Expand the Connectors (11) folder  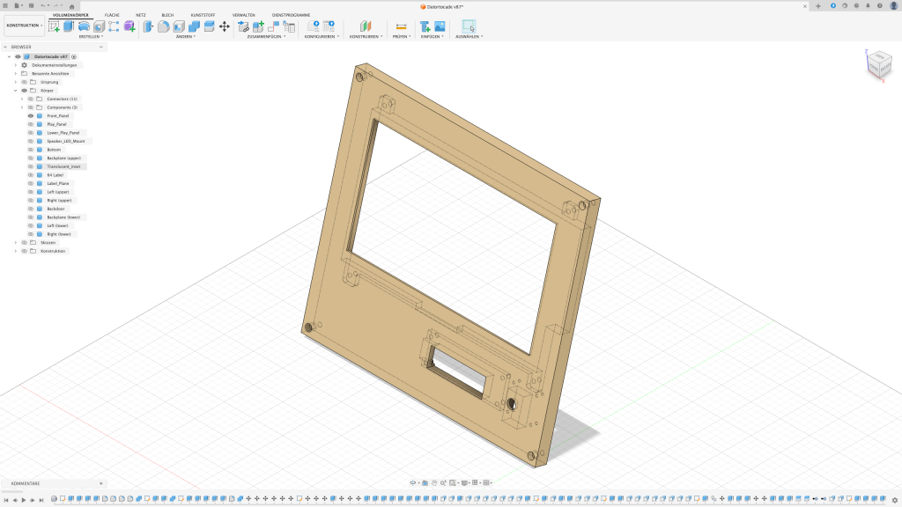22,99
